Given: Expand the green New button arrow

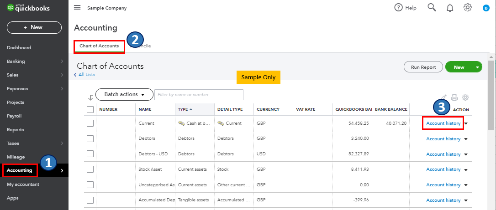Looking at the screenshot, I should [x=477, y=67].
